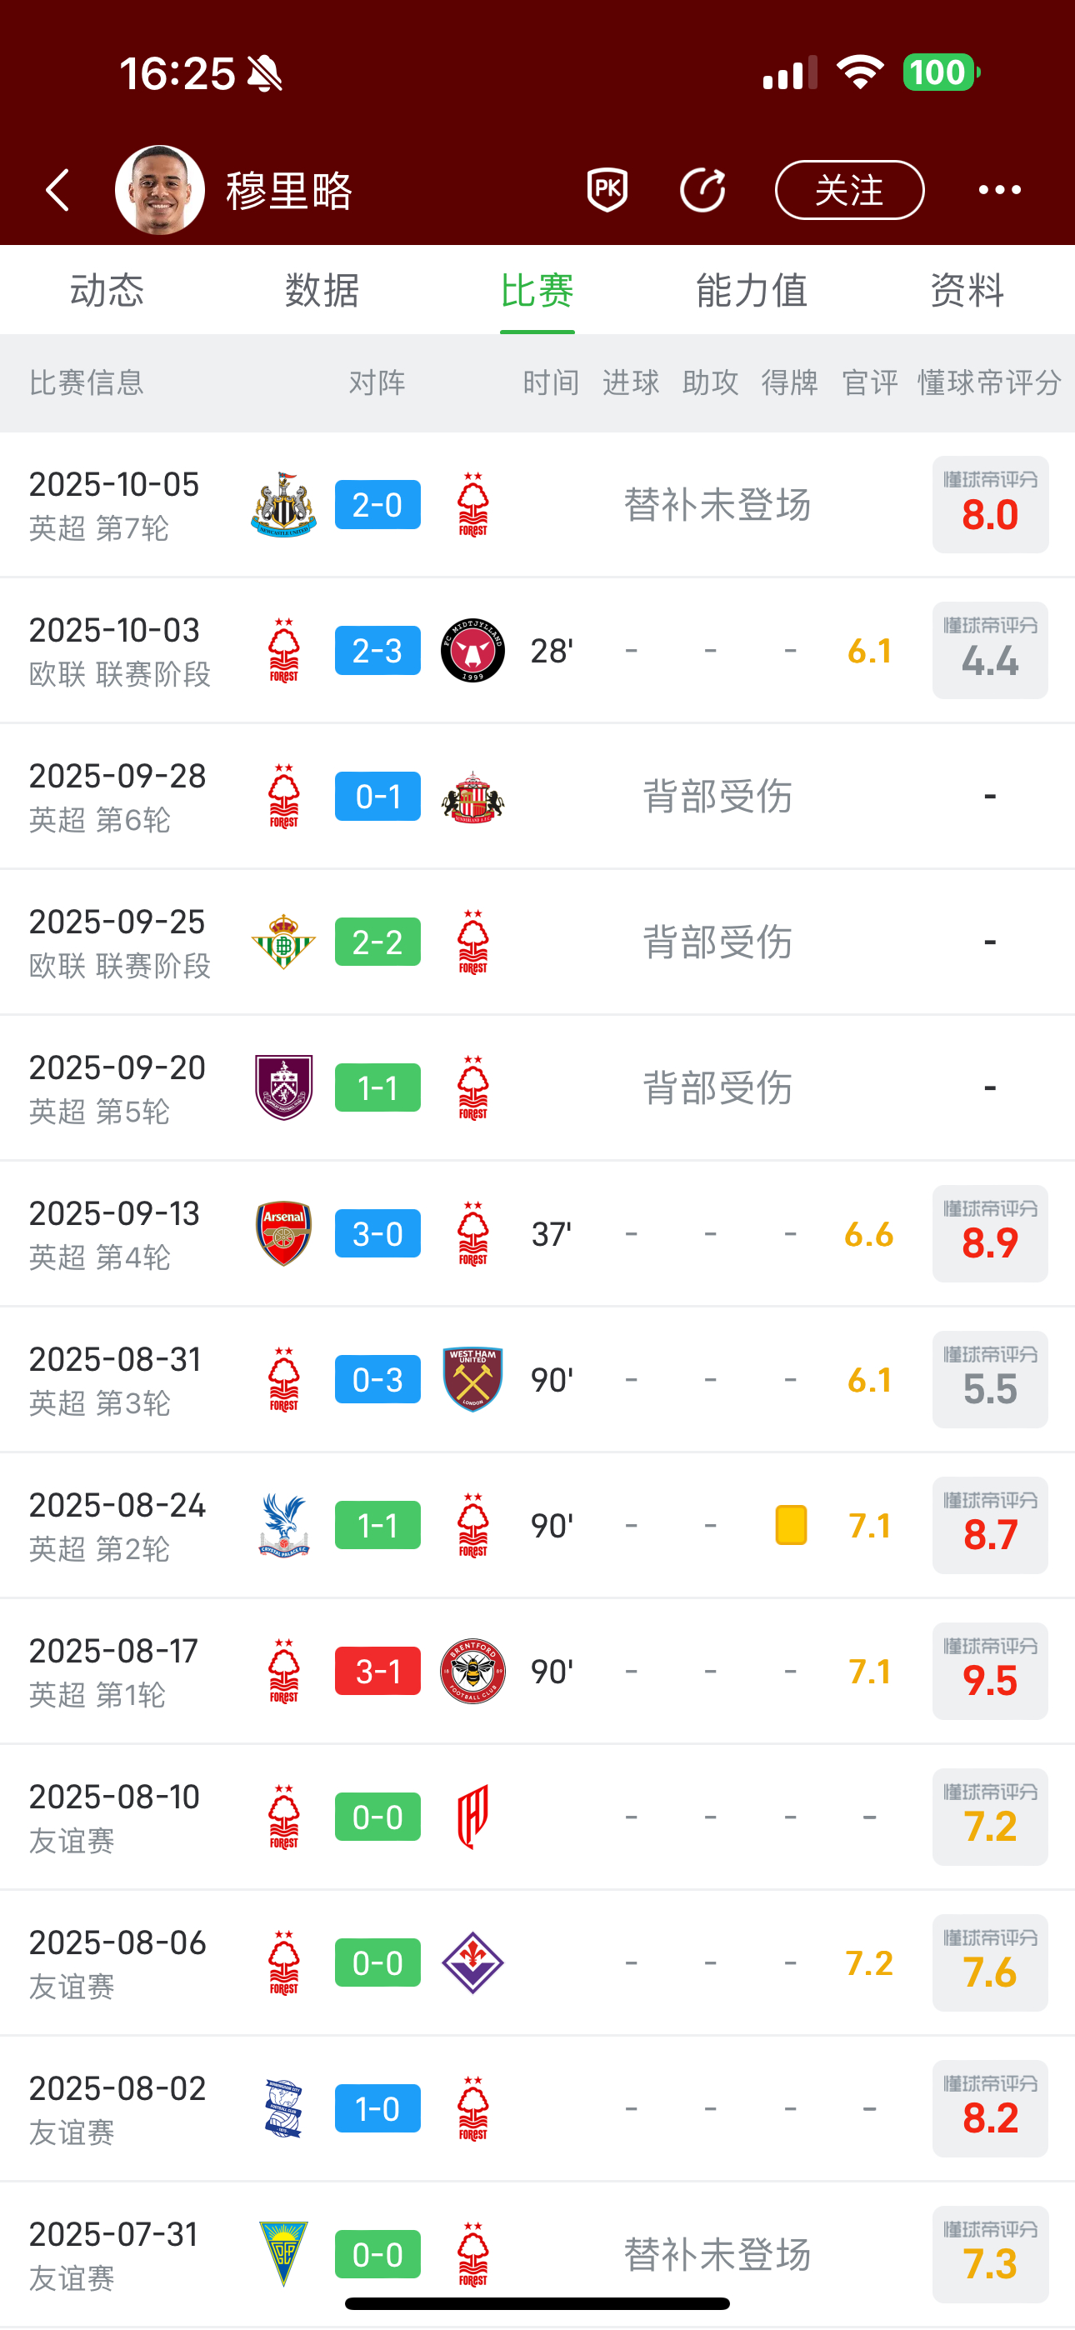The width and height of the screenshot is (1075, 2330).
Task: Switch to the 数据 tab
Action: pyautogui.click(x=322, y=290)
